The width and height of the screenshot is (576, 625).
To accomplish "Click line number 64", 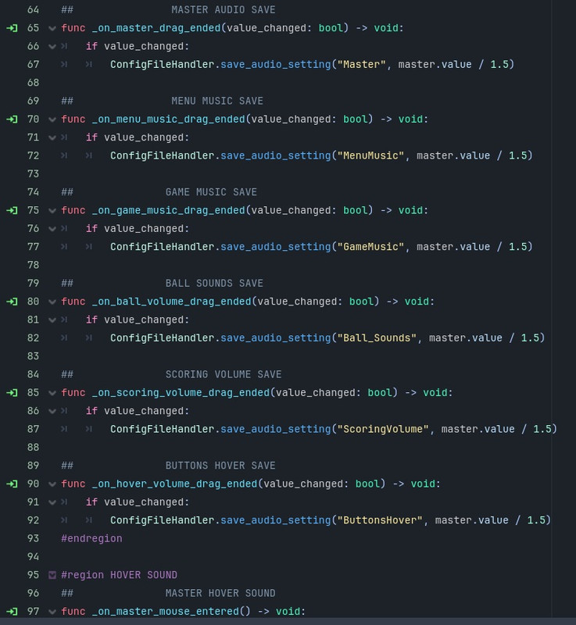I will tap(33, 9).
